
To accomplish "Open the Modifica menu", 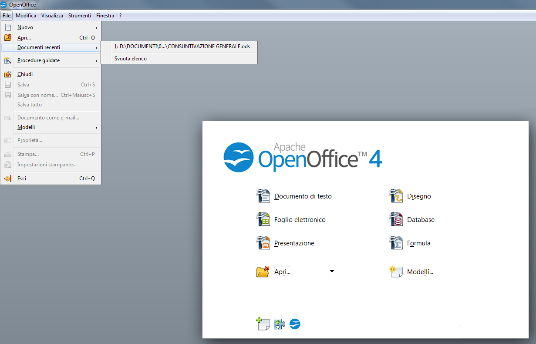I will [26, 16].
